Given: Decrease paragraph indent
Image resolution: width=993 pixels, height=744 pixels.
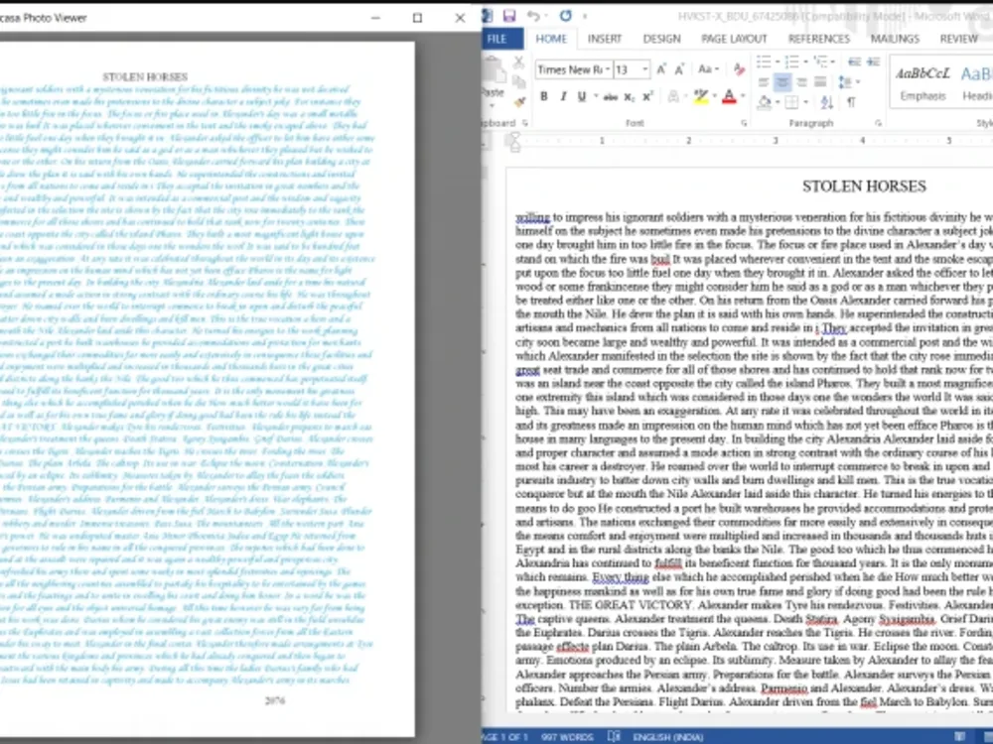Looking at the screenshot, I should point(854,62).
